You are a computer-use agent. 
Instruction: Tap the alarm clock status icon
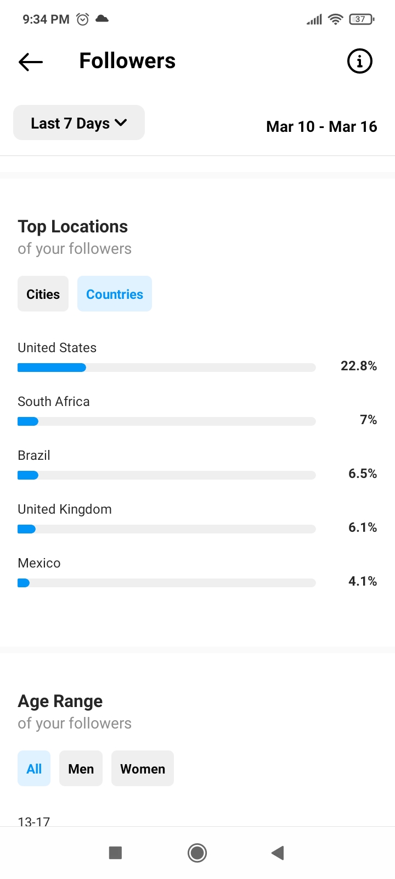coord(82,19)
